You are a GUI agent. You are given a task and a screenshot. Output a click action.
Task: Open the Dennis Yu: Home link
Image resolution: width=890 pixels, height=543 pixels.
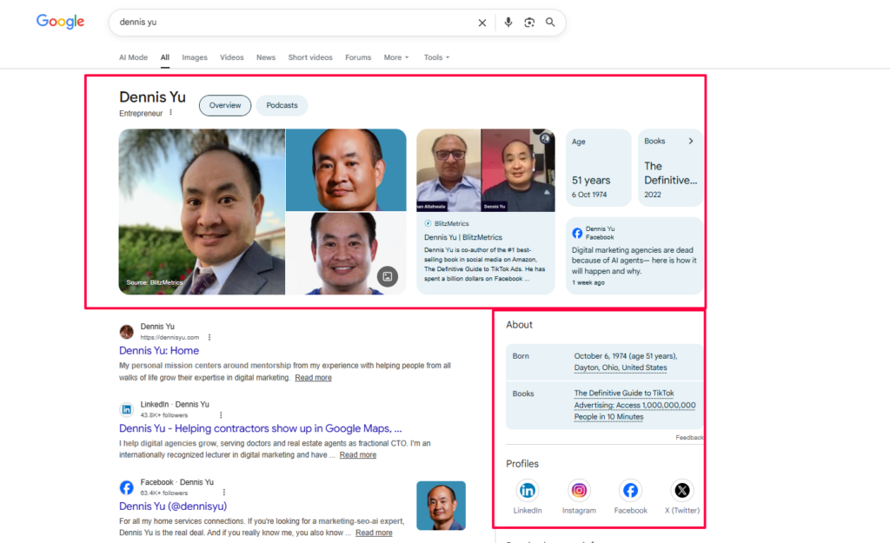coord(158,350)
